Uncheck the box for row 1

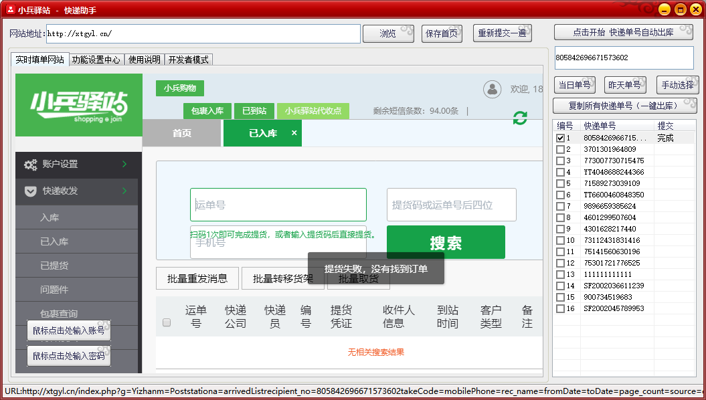(560, 138)
